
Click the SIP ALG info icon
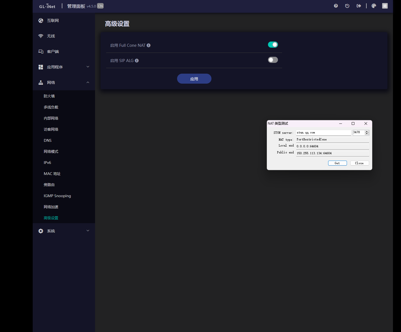(137, 61)
